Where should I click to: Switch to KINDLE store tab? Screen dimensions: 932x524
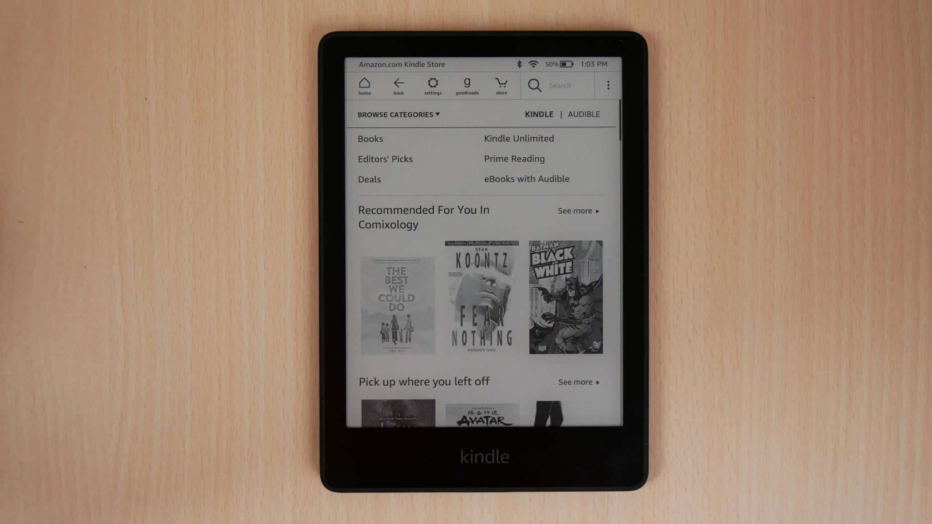click(x=538, y=114)
